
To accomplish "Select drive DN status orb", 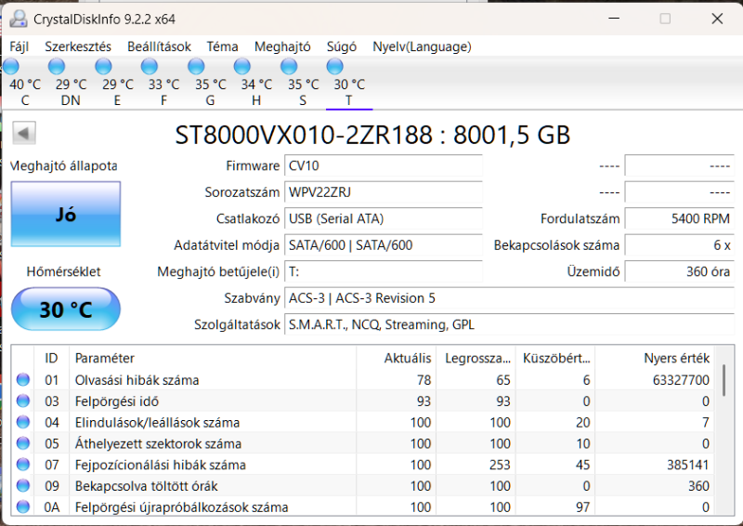I will [57, 67].
